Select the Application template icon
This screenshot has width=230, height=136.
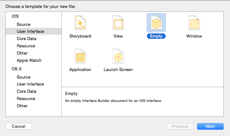(80, 56)
